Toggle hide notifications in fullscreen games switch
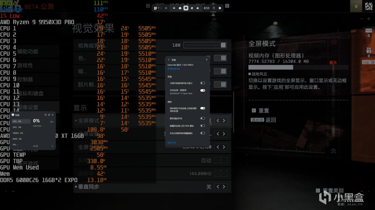 click(x=202, y=133)
